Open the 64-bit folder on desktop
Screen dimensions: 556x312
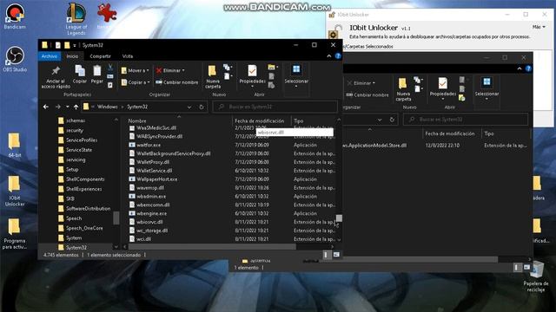point(15,146)
